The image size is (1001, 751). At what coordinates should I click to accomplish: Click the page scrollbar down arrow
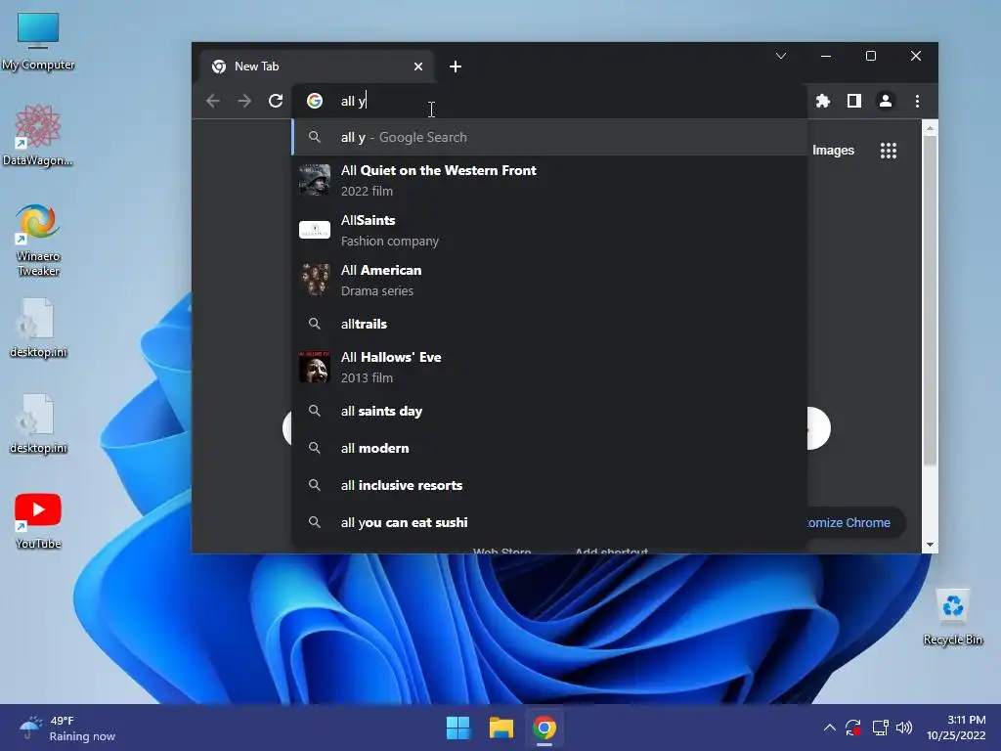(x=931, y=545)
